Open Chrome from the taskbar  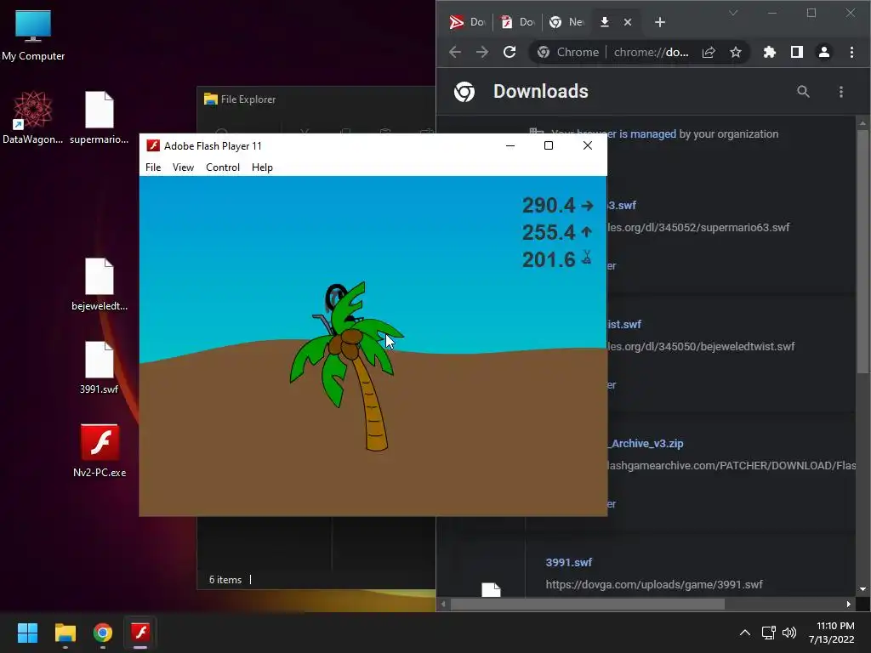point(103,633)
